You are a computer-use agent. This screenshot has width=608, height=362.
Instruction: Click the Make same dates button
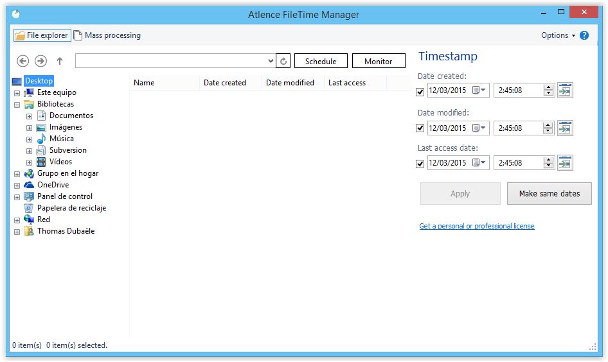click(550, 194)
